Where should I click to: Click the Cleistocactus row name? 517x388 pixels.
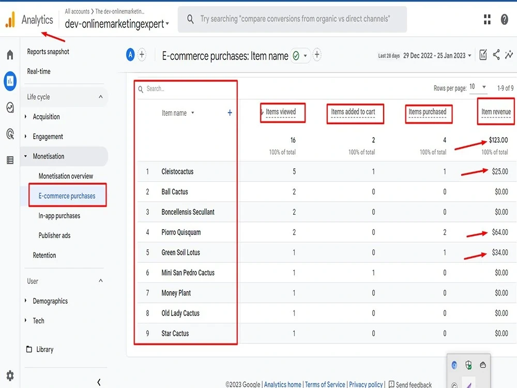coord(177,171)
